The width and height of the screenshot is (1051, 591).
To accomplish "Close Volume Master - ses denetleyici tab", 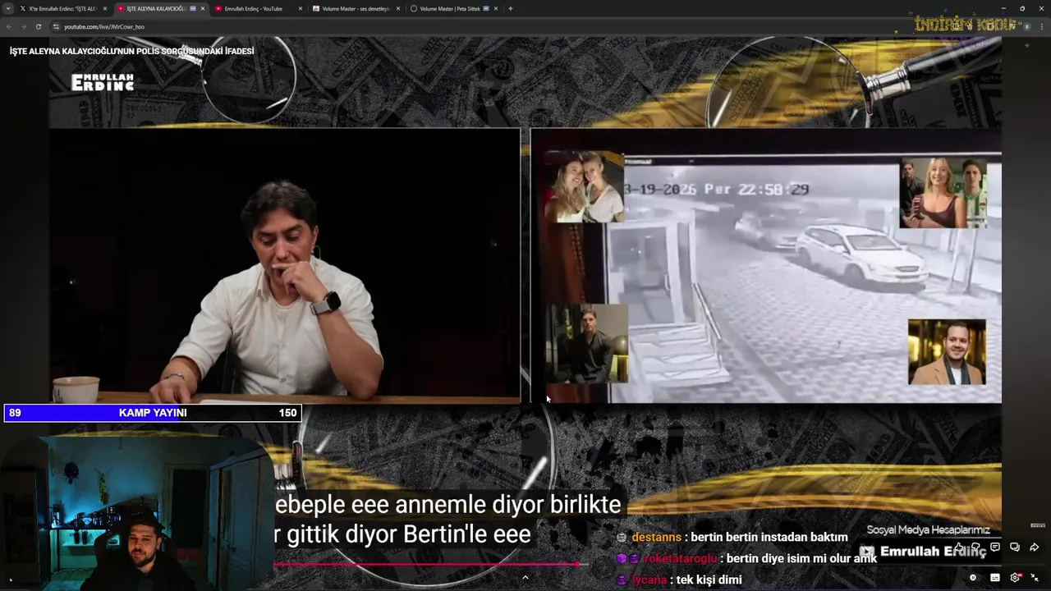I will pos(398,8).
